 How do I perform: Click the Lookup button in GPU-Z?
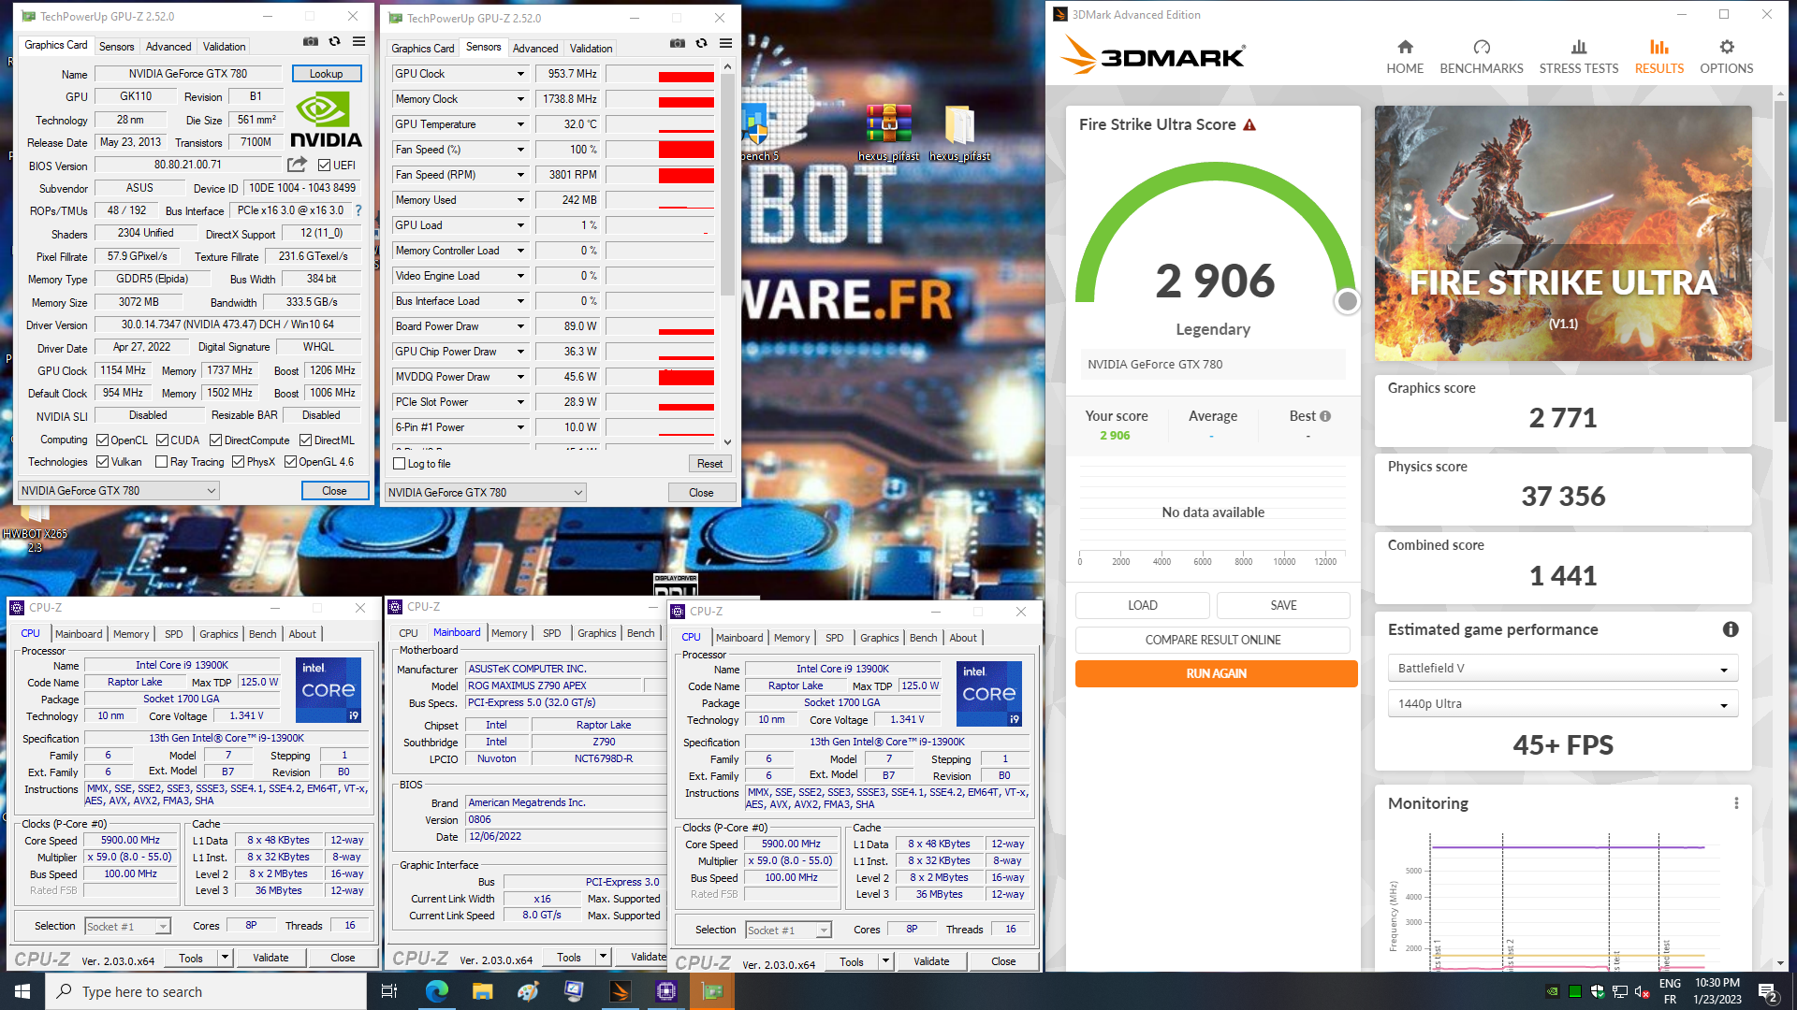[326, 74]
